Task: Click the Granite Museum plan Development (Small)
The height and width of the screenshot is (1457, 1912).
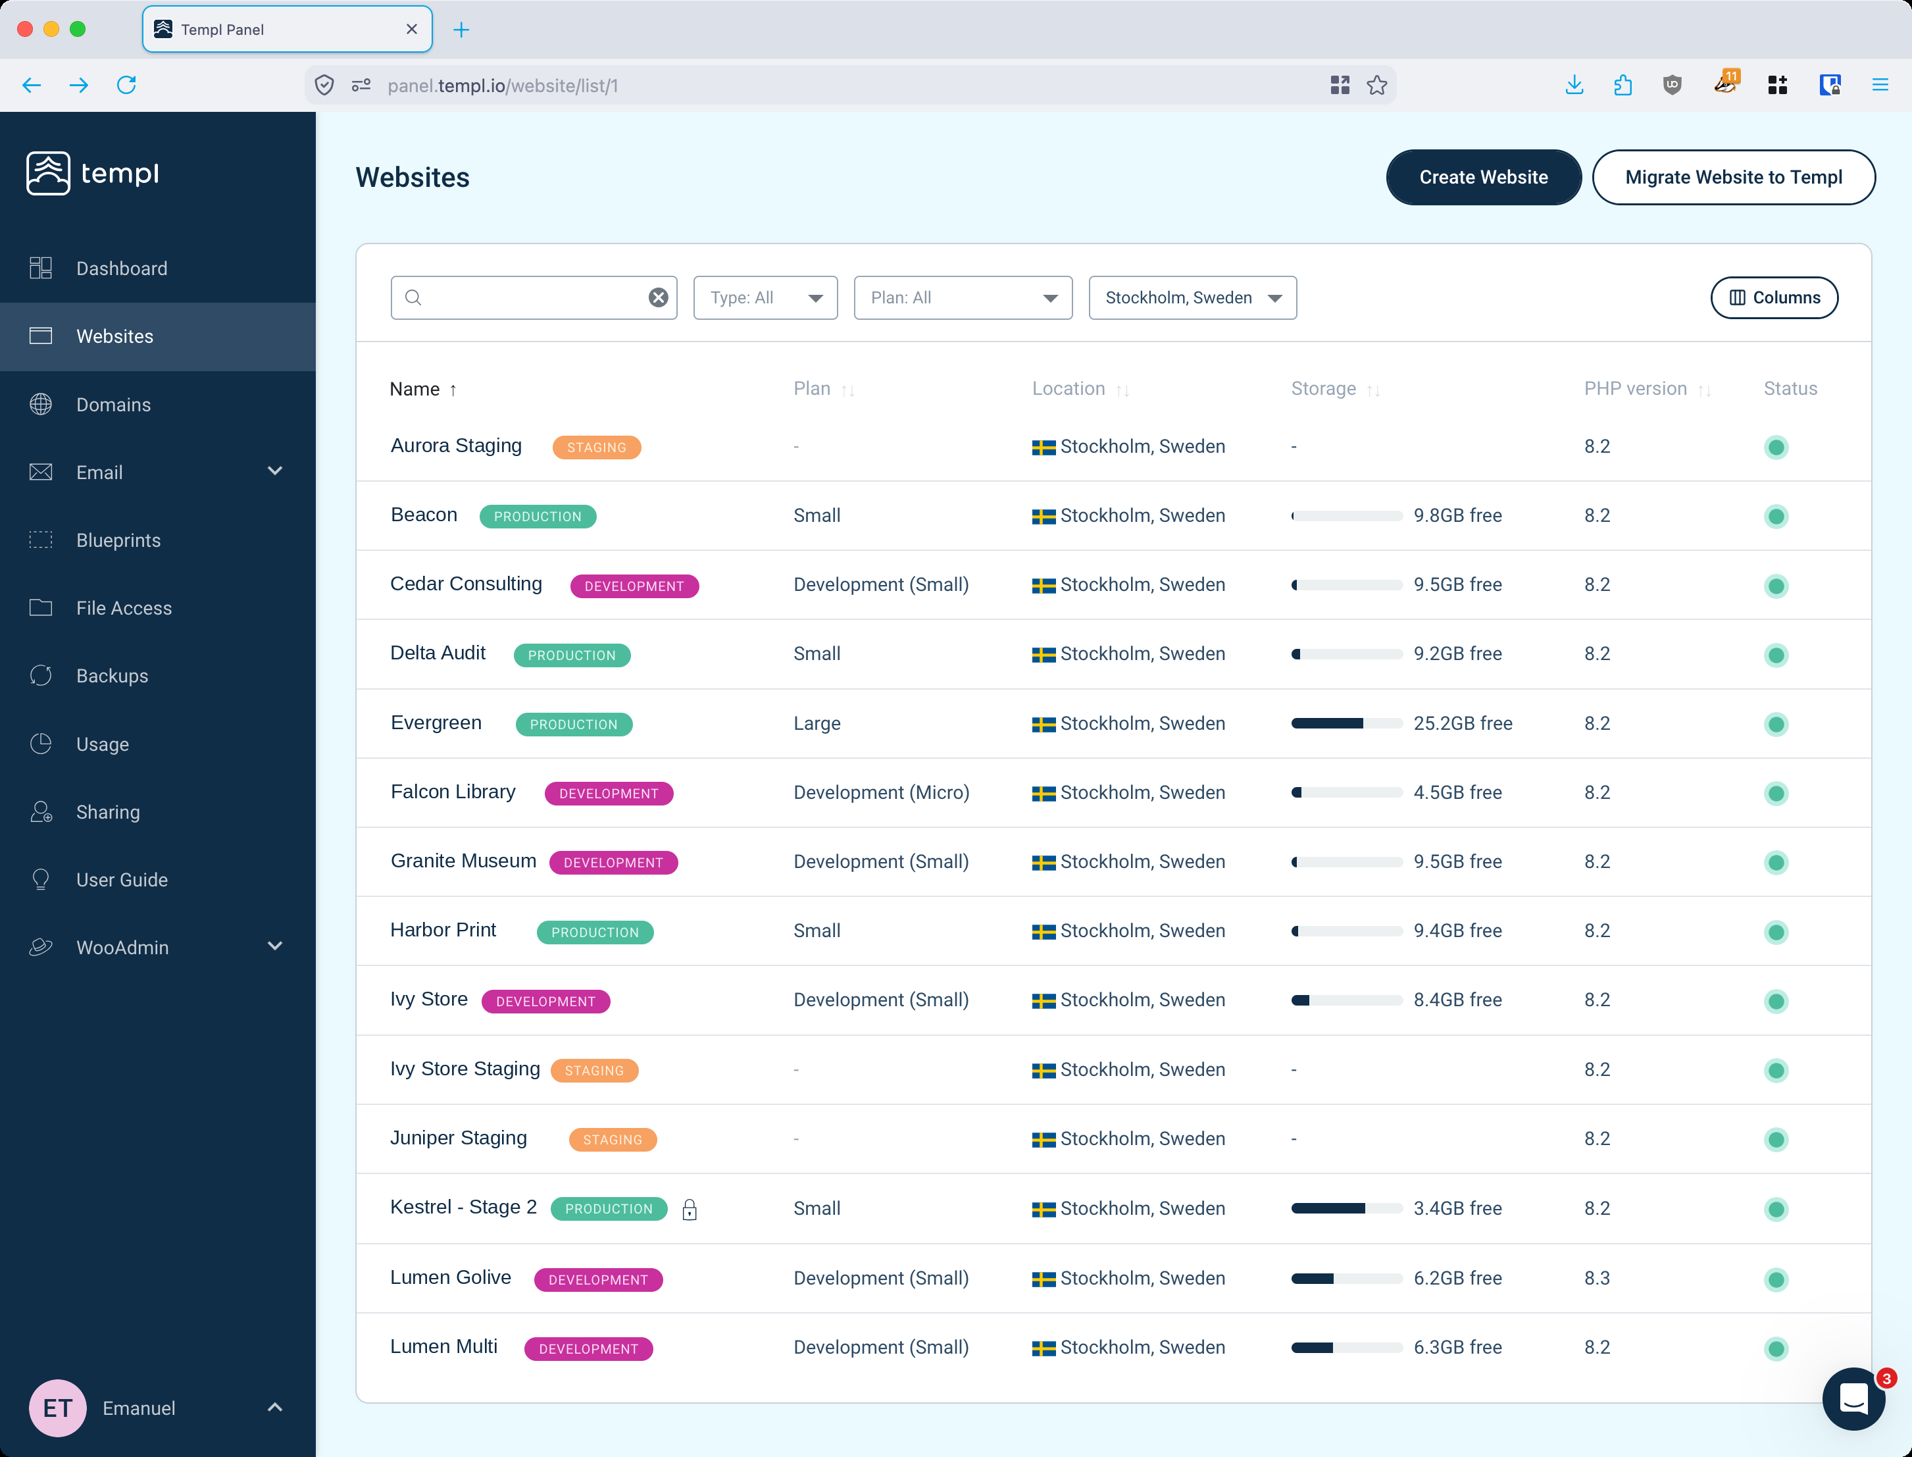Action: (x=881, y=861)
